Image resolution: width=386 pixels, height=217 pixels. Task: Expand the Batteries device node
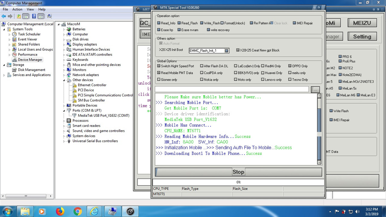[64, 30]
